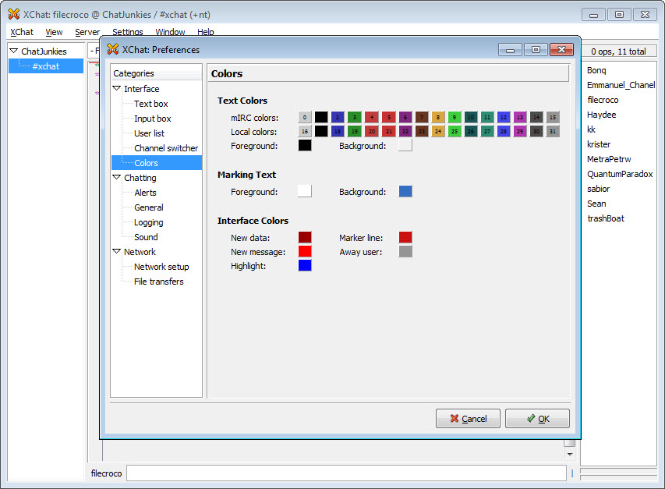Click the XChat icon in the Preferences title bar
665x489 pixels.
(x=113, y=49)
